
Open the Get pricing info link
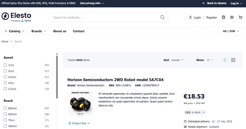(x=92, y=3)
